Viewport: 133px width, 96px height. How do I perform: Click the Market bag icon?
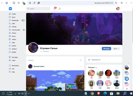pyautogui.click(x=10, y=52)
